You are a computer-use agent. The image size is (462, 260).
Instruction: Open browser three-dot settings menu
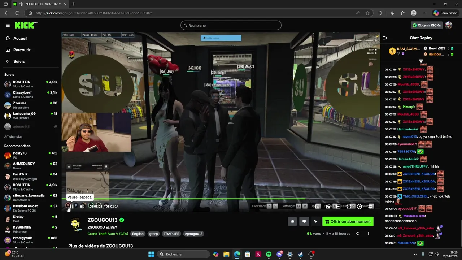pyautogui.click(x=424, y=13)
